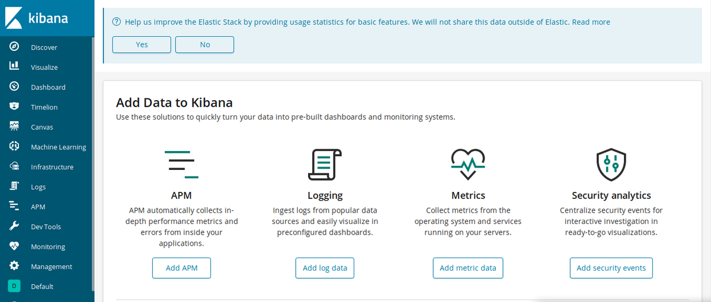Click Yes to share usage statistics

(142, 44)
